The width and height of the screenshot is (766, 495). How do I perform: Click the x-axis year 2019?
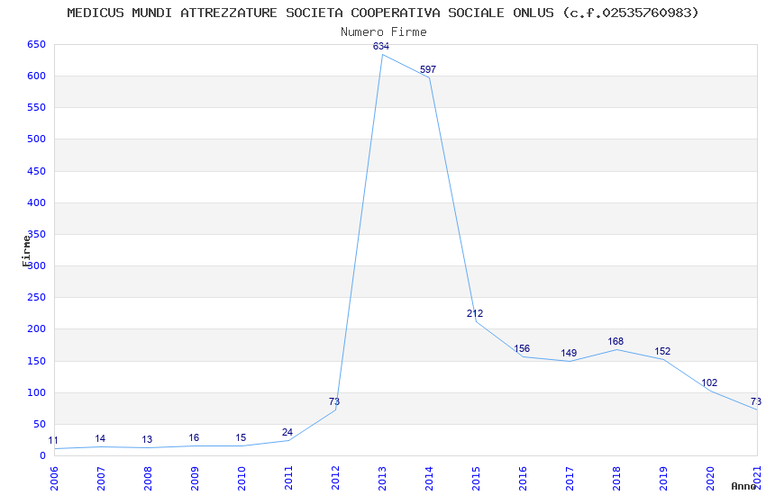click(x=663, y=479)
